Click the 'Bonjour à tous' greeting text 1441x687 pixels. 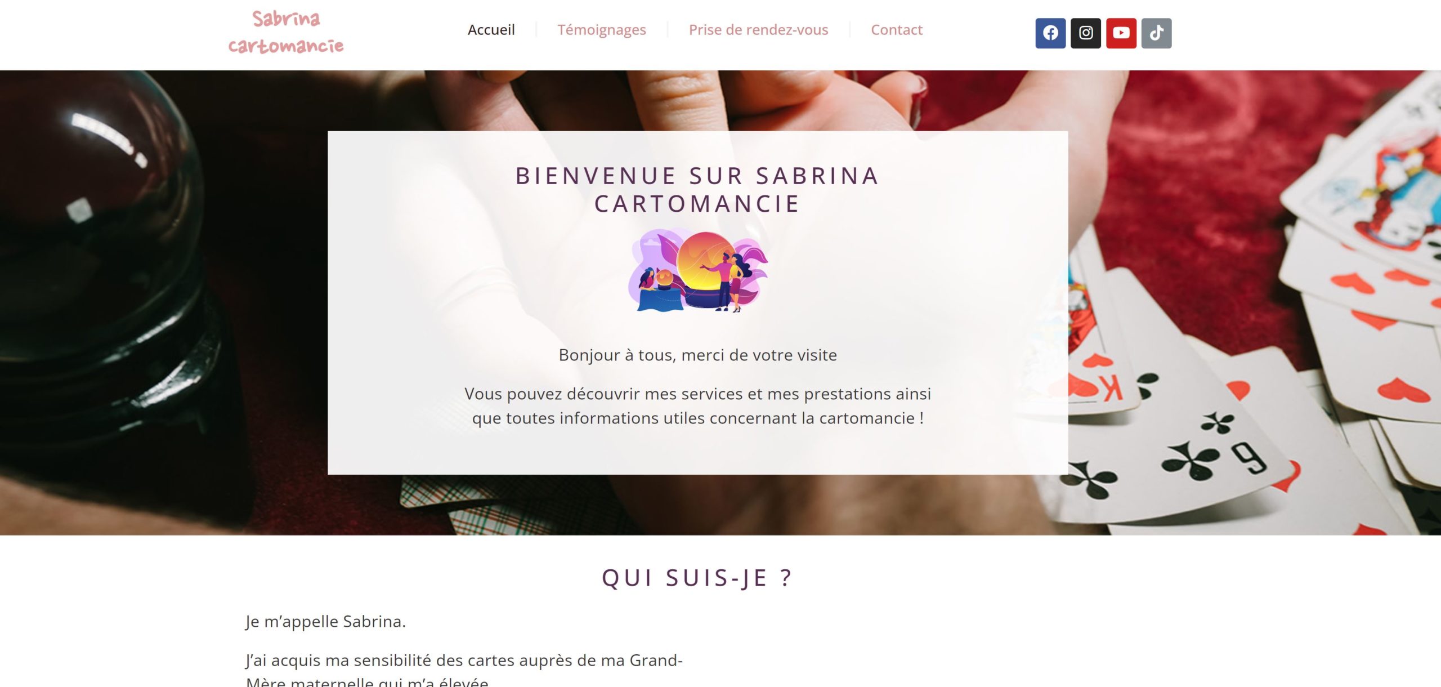pyautogui.click(x=697, y=355)
